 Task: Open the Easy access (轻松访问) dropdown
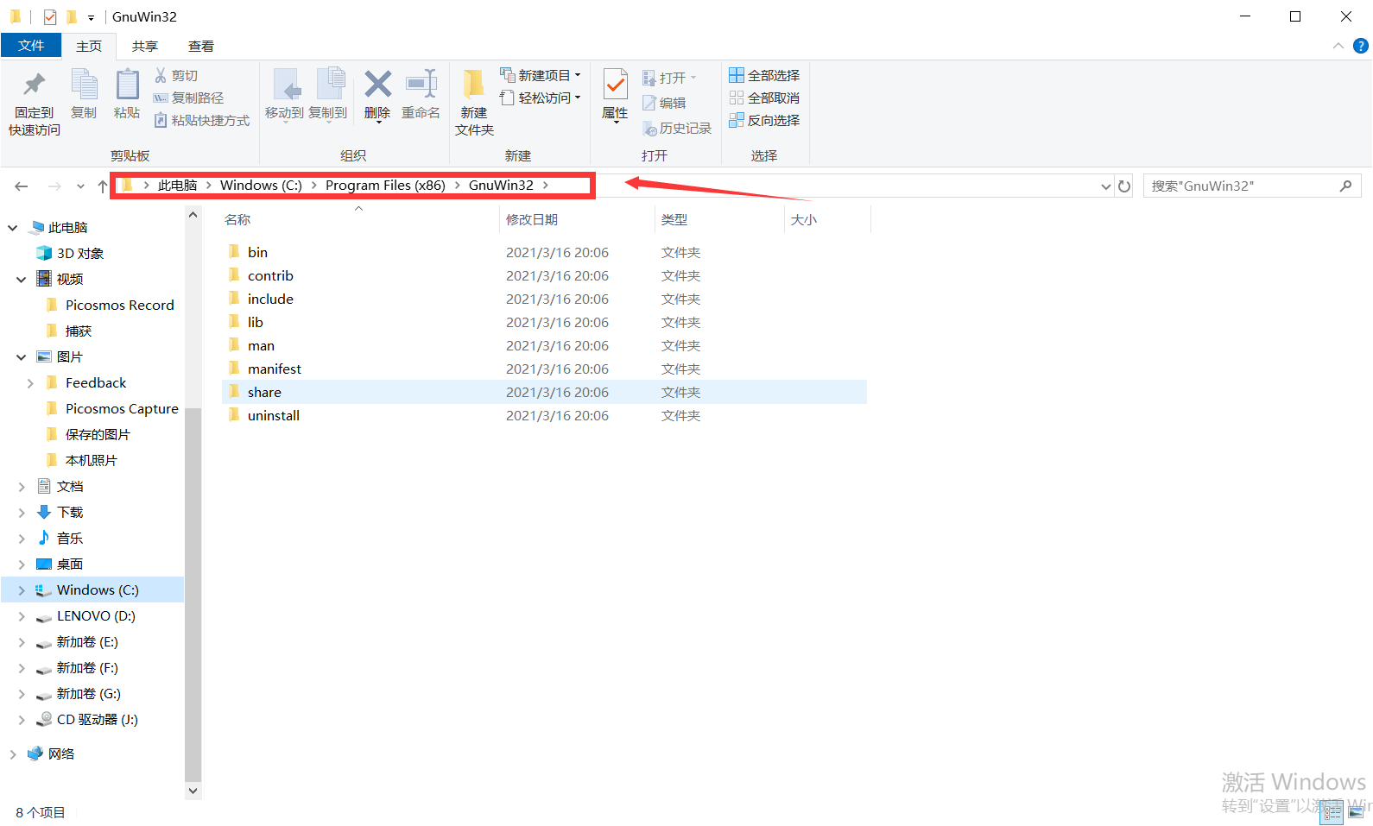[x=541, y=98]
